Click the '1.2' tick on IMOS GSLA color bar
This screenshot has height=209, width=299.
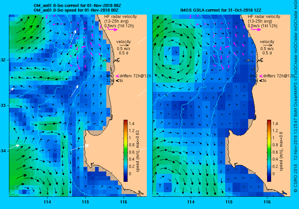[275, 131]
